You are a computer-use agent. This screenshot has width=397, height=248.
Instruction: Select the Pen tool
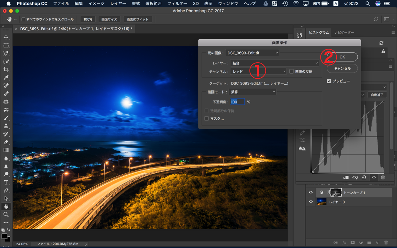(x=6, y=190)
